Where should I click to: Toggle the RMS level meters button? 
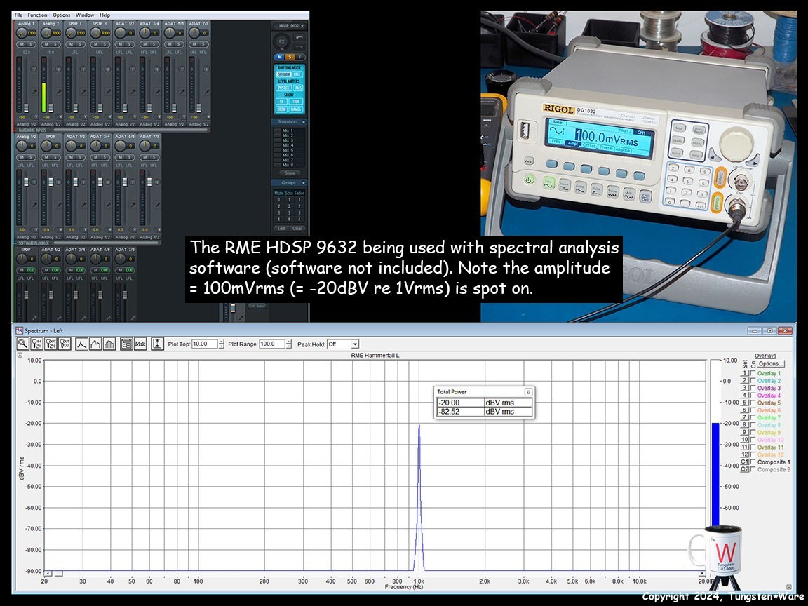[297, 88]
